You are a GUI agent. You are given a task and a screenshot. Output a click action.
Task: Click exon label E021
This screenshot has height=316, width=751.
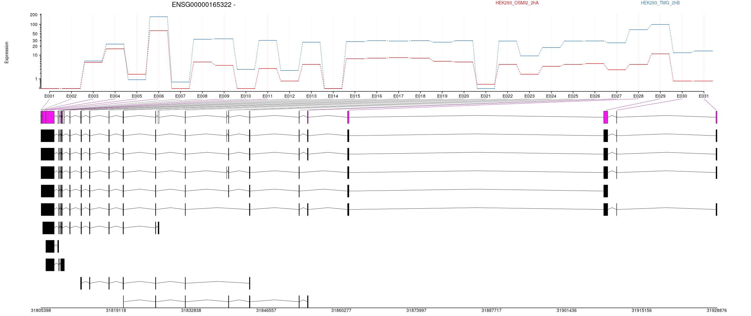pyautogui.click(x=486, y=96)
